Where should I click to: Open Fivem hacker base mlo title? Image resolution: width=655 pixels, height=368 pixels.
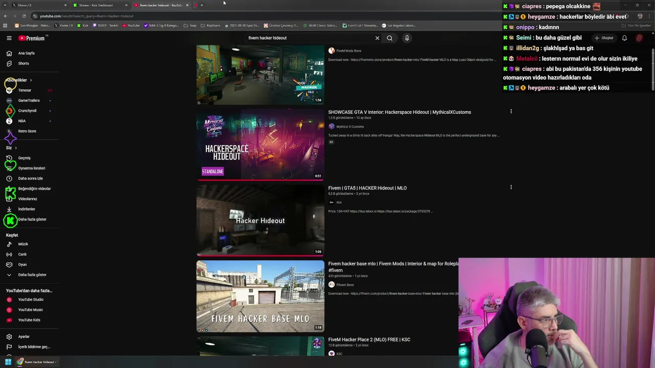[393, 267]
